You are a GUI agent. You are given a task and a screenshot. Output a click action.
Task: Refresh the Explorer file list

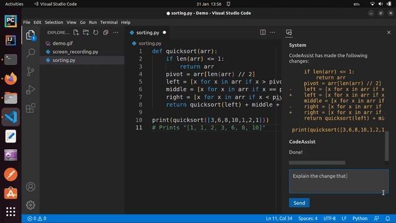coord(96,32)
